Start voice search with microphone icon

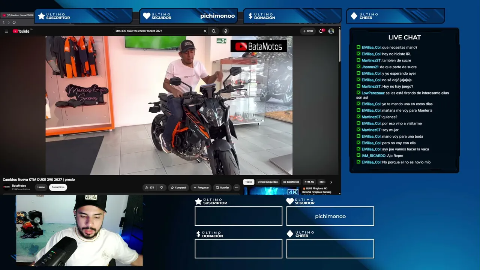pyautogui.click(x=225, y=31)
